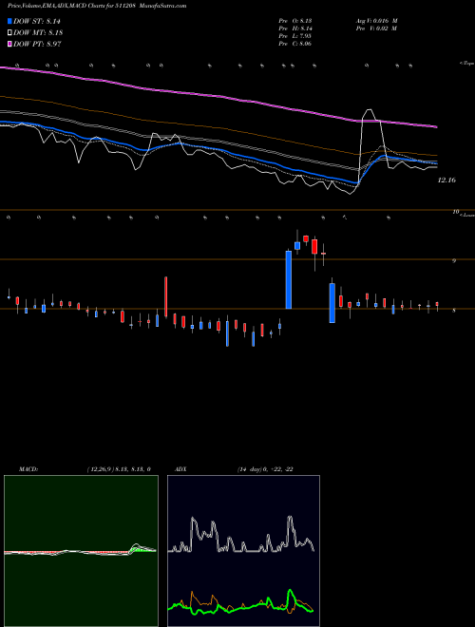The width and height of the screenshot is (475, 627).
Task: Click the ADX '(14 day) 6, +22, -22' parameters
Action: (265, 469)
